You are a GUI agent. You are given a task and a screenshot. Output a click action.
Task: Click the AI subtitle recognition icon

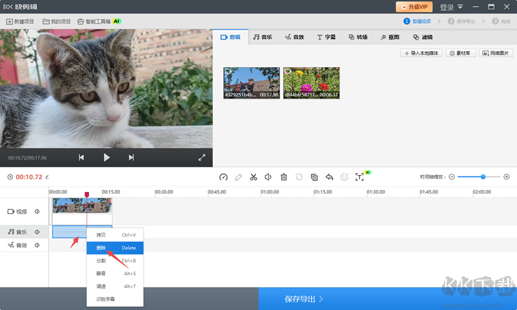tap(360, 177)
